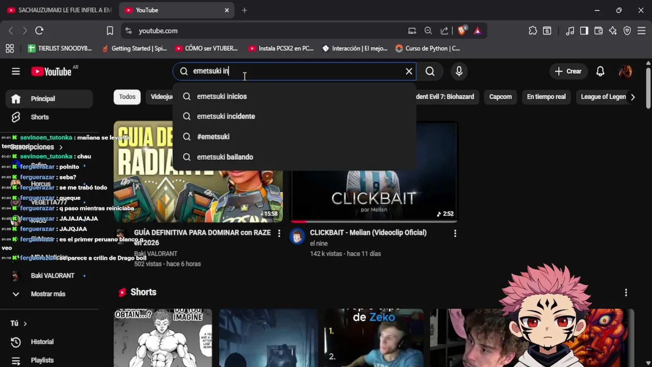The height and width of the screenshot is (367, 652).
Task: Select suggestion emetsuki bailando
Action: (294, 157)
